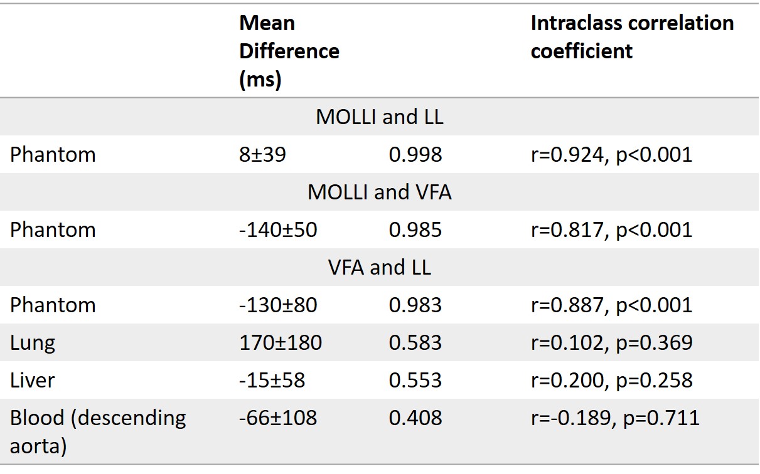Screen dimensions: 760x474
Task: Click the Mean Difference (ms) column header
Action: tap(289, 51)
